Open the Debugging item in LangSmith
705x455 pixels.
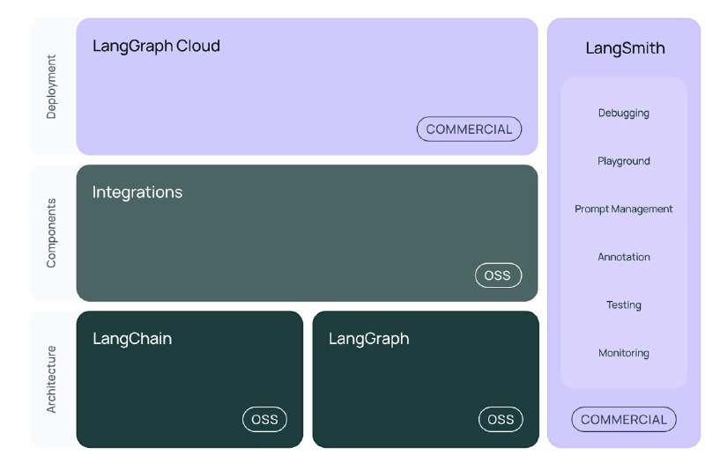click(x=624, y=114)
